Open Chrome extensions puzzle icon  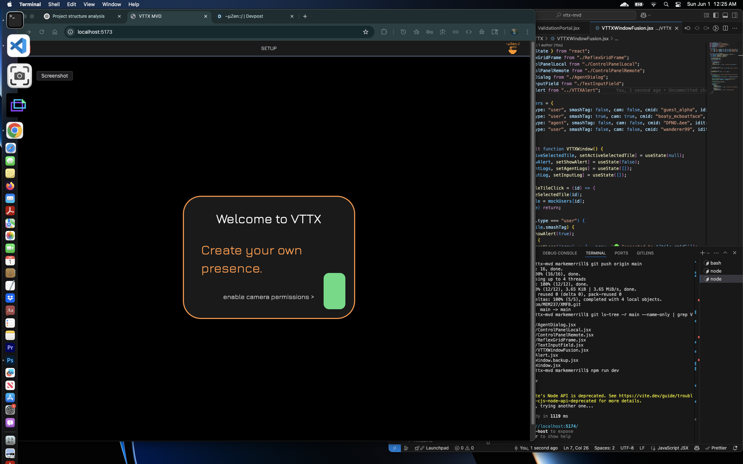pyautogui.click(x=384, y=32)
